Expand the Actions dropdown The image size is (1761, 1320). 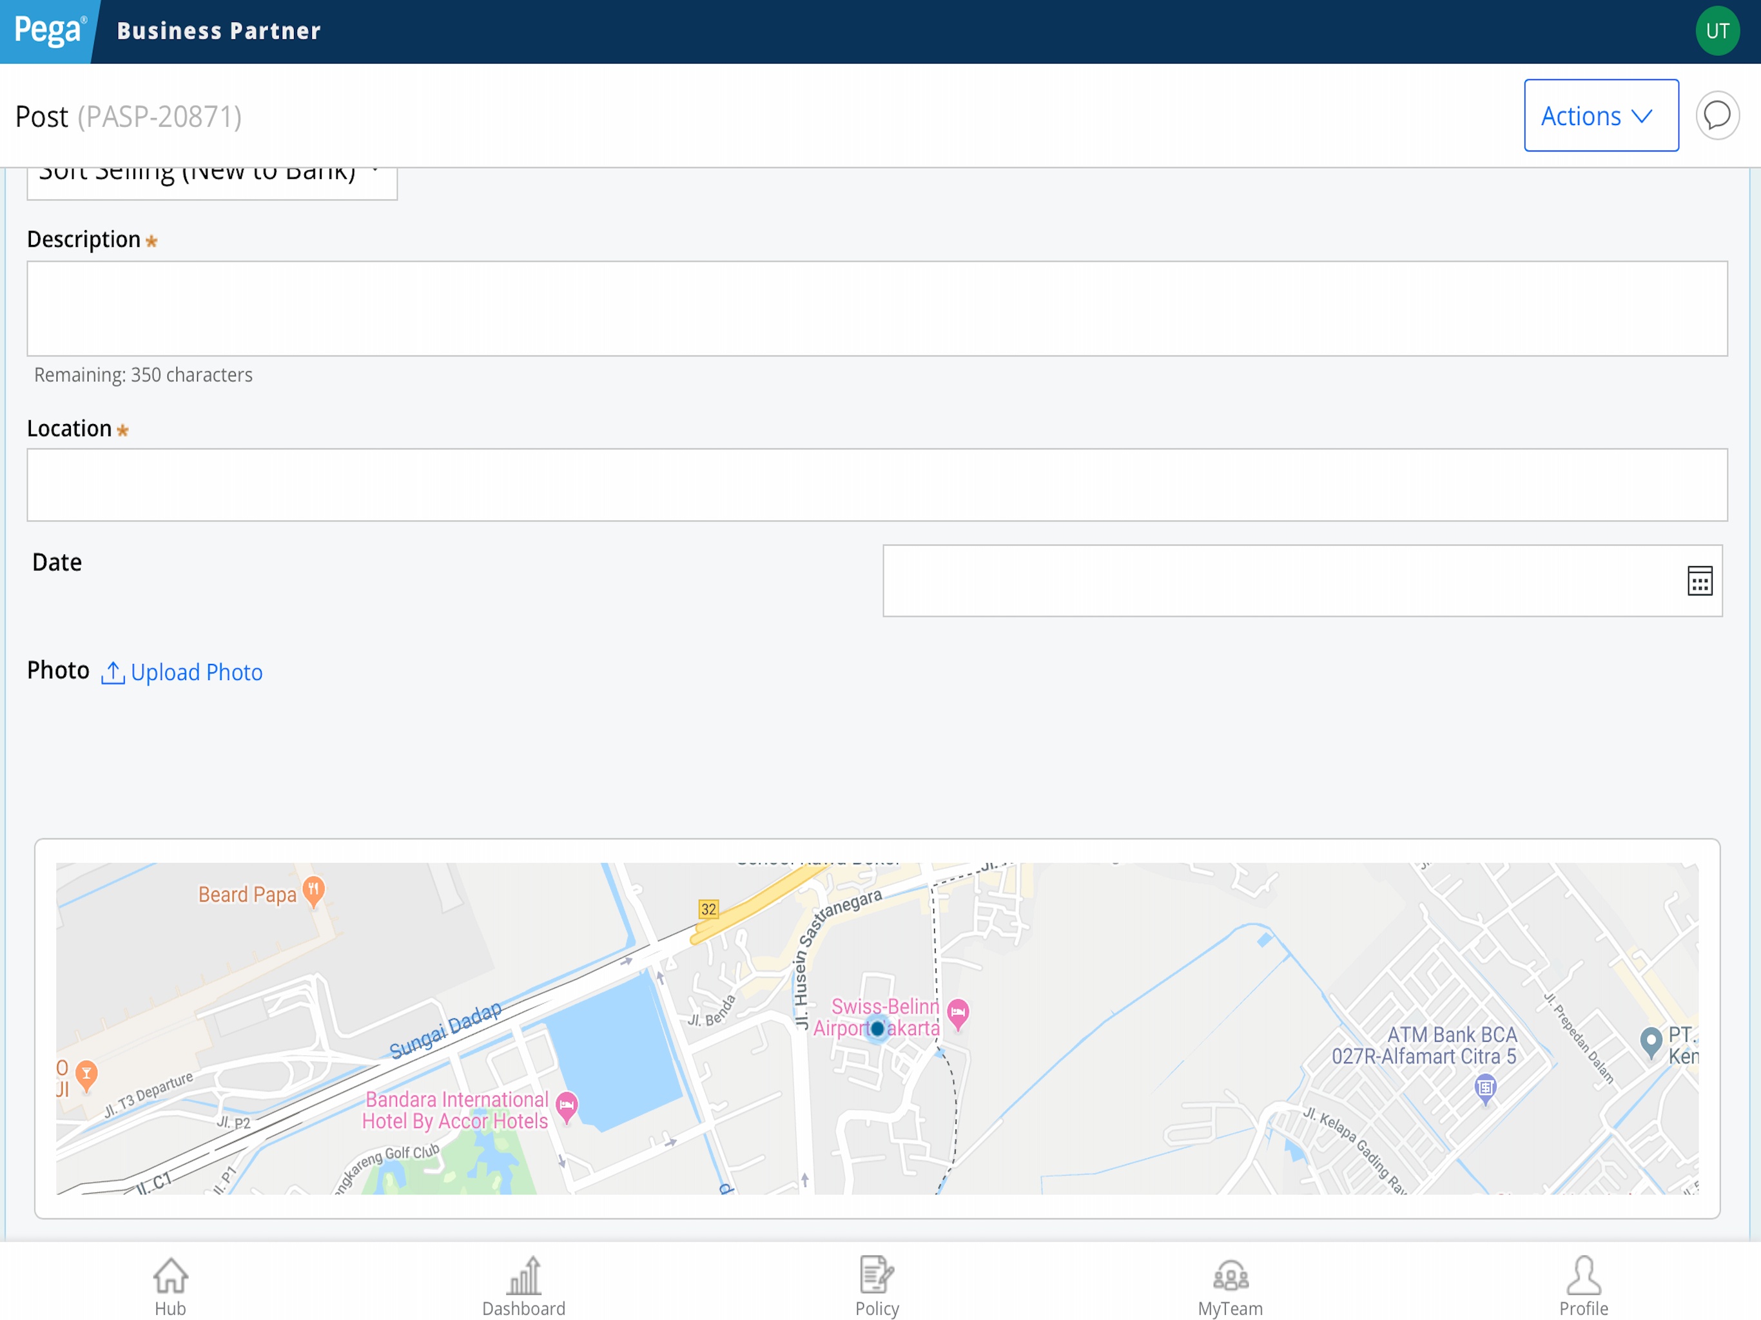1601,115
